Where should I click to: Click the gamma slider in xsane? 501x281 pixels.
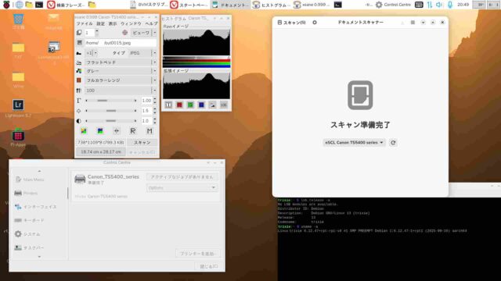click(x=111, y=101)
